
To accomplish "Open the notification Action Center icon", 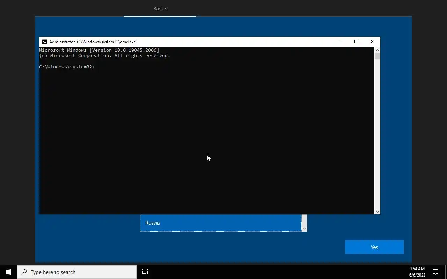I will [x=435, y=272].
